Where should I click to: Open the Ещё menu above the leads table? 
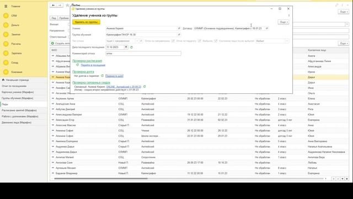343,43
